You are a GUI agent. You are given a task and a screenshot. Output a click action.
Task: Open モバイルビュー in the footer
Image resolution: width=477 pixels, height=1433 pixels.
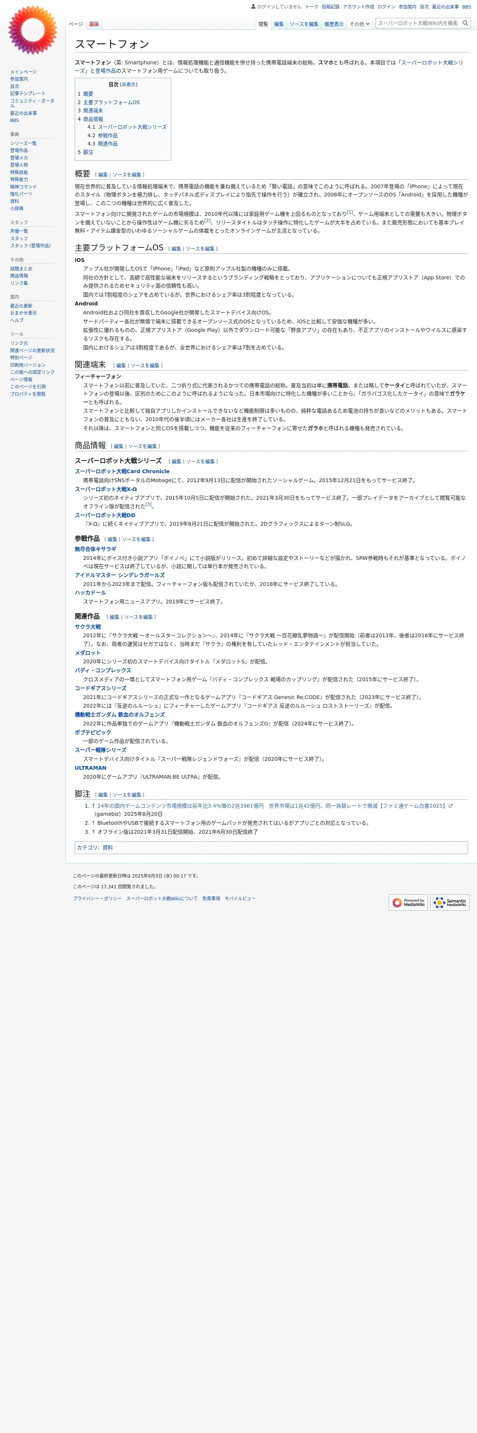tap(240, 898)
